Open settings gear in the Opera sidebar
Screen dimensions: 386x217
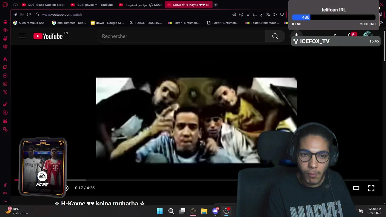(5, 129)
